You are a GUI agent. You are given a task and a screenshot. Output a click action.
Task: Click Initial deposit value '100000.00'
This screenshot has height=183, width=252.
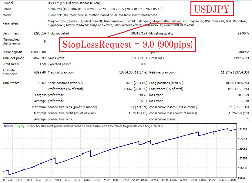pos(38,52)
